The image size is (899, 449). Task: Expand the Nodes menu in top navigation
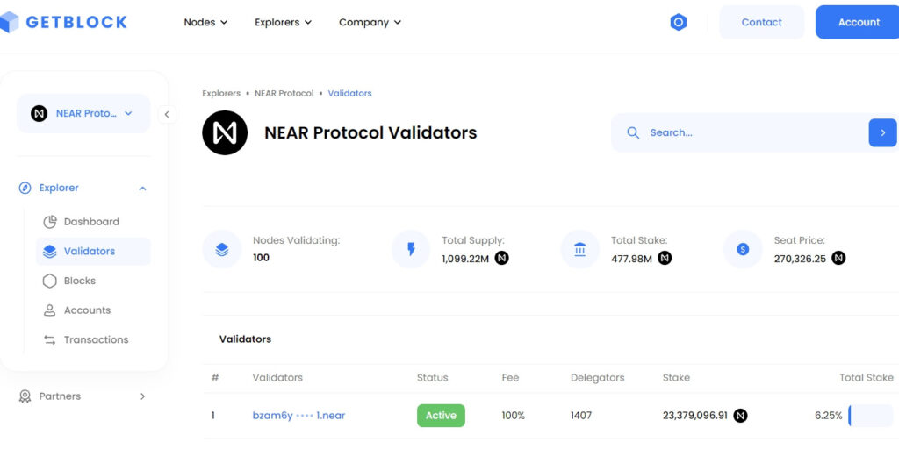pos(206,22)
